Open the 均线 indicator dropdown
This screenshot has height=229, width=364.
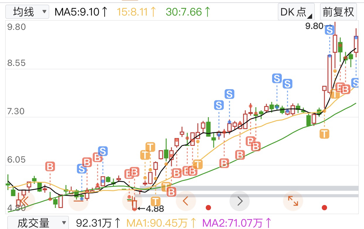(27, 12)
